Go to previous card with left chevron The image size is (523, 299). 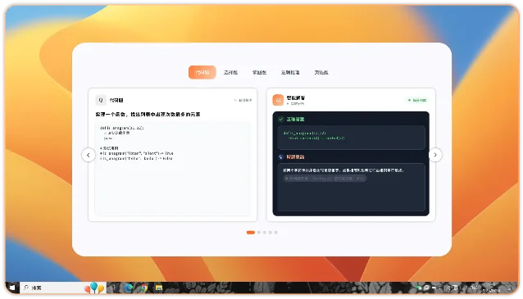[x=89, y=155]
